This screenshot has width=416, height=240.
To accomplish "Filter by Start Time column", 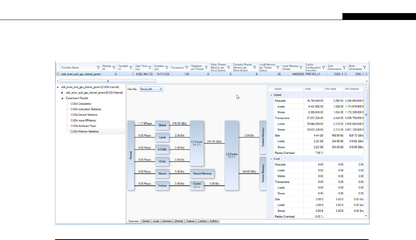I will click(150, 68).
